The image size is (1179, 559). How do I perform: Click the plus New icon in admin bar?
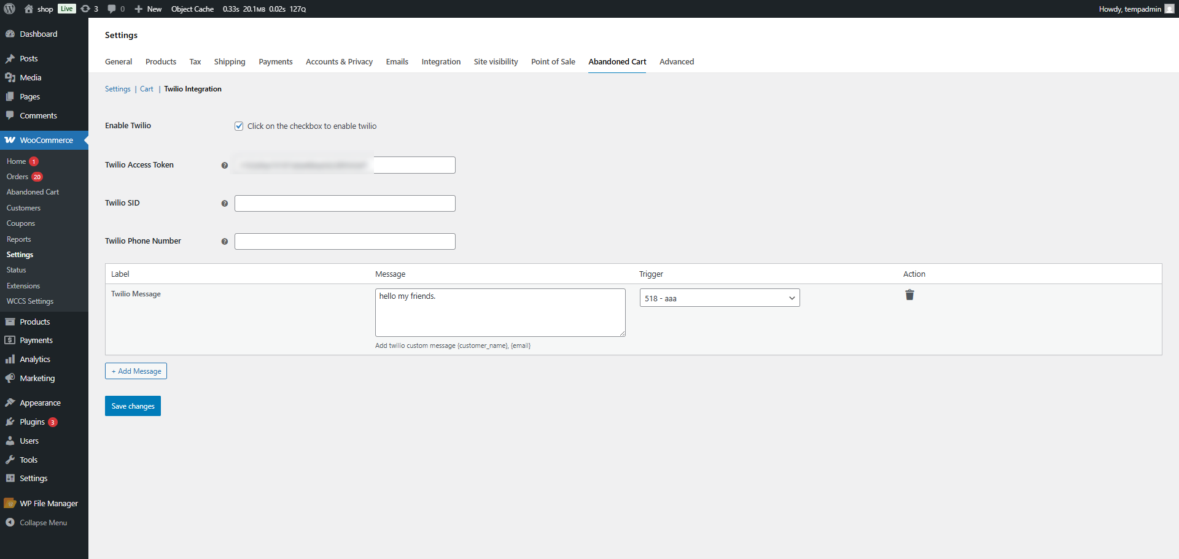pyautogui.click(x=139, y=9)
